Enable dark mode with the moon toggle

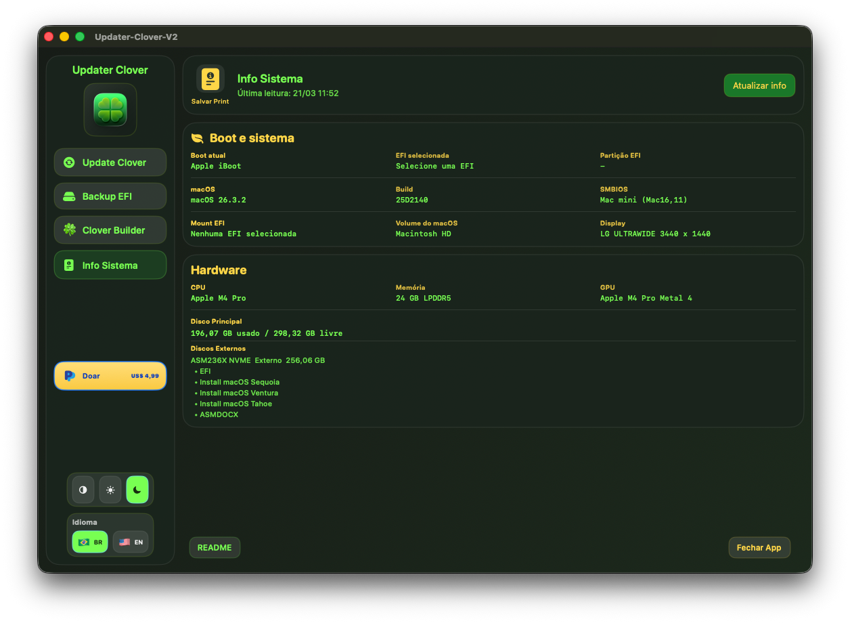tap(137, 489)
